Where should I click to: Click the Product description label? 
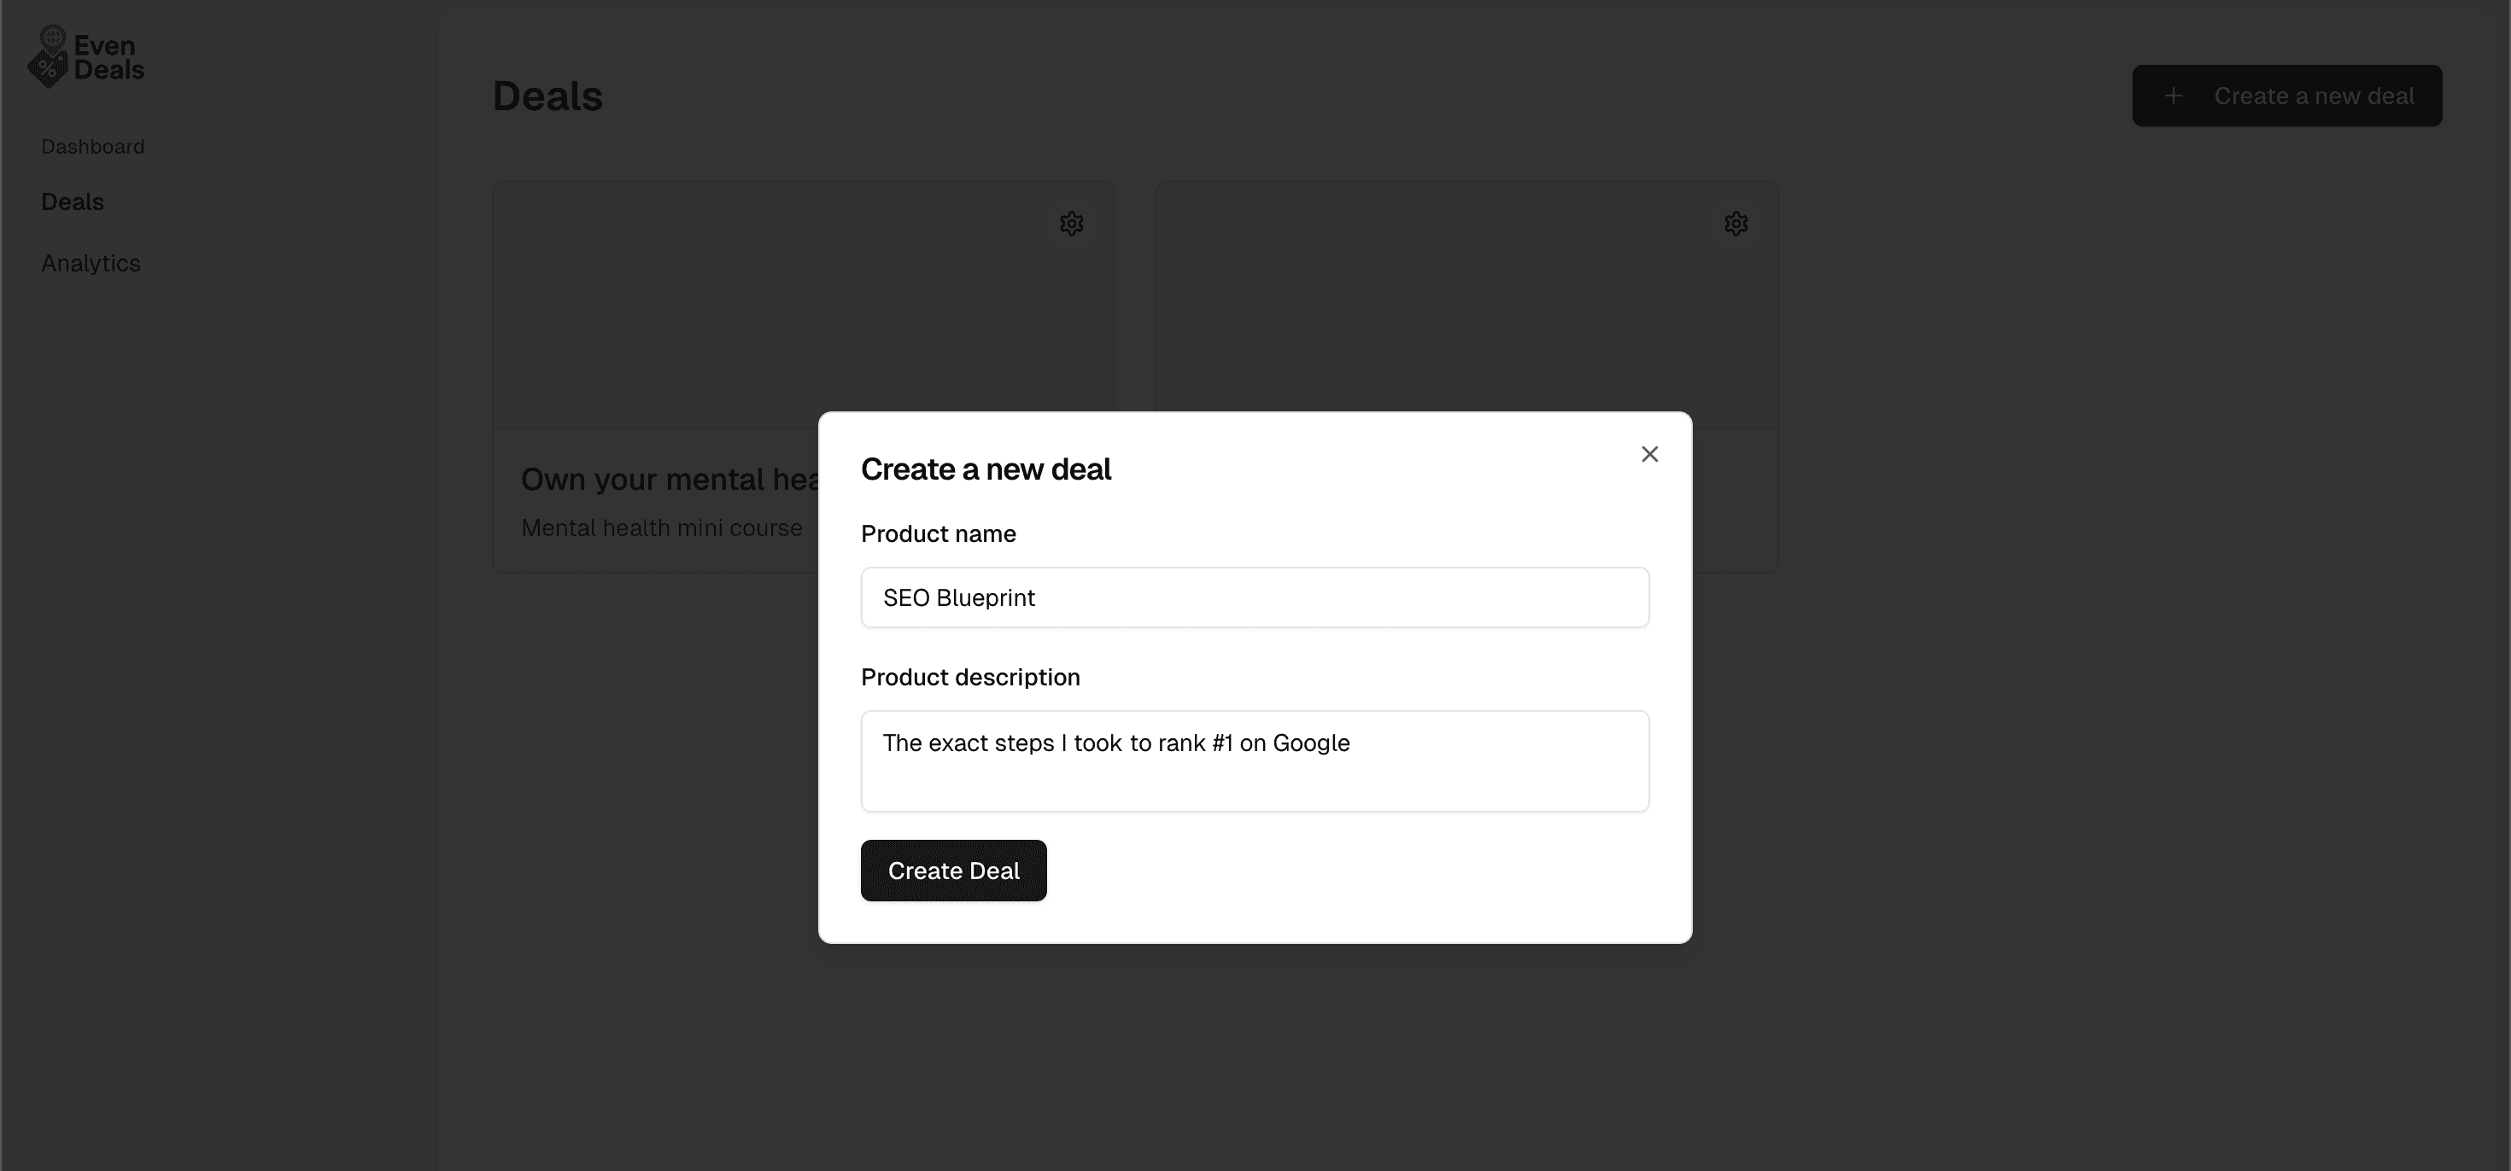tap(970, 677)
